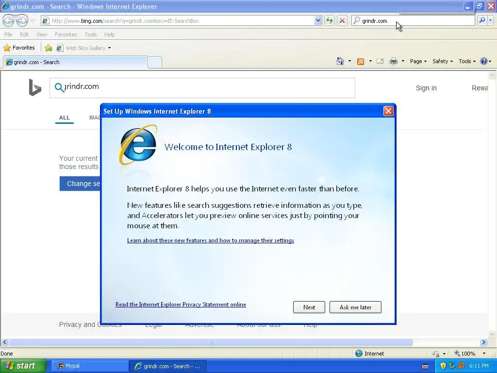Click the horizontal scrollbar thumb
Image resolution: width=497 pixels, height=373 pixels.
[x=211, y=342]
